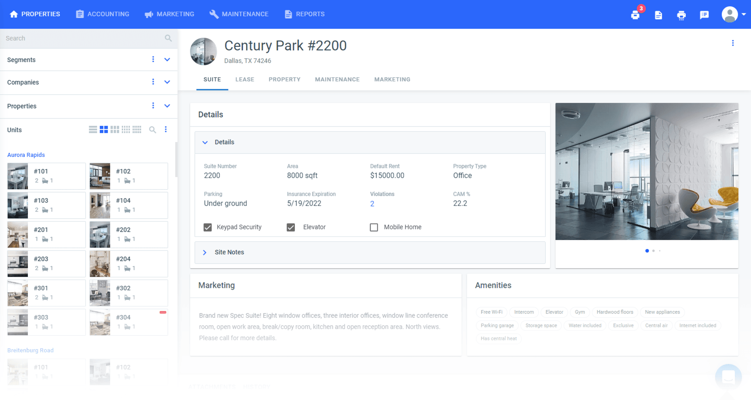Uncheck the Elevator checkbox
The width and height of the screenshot is (751, 400).
pos(291,227)
